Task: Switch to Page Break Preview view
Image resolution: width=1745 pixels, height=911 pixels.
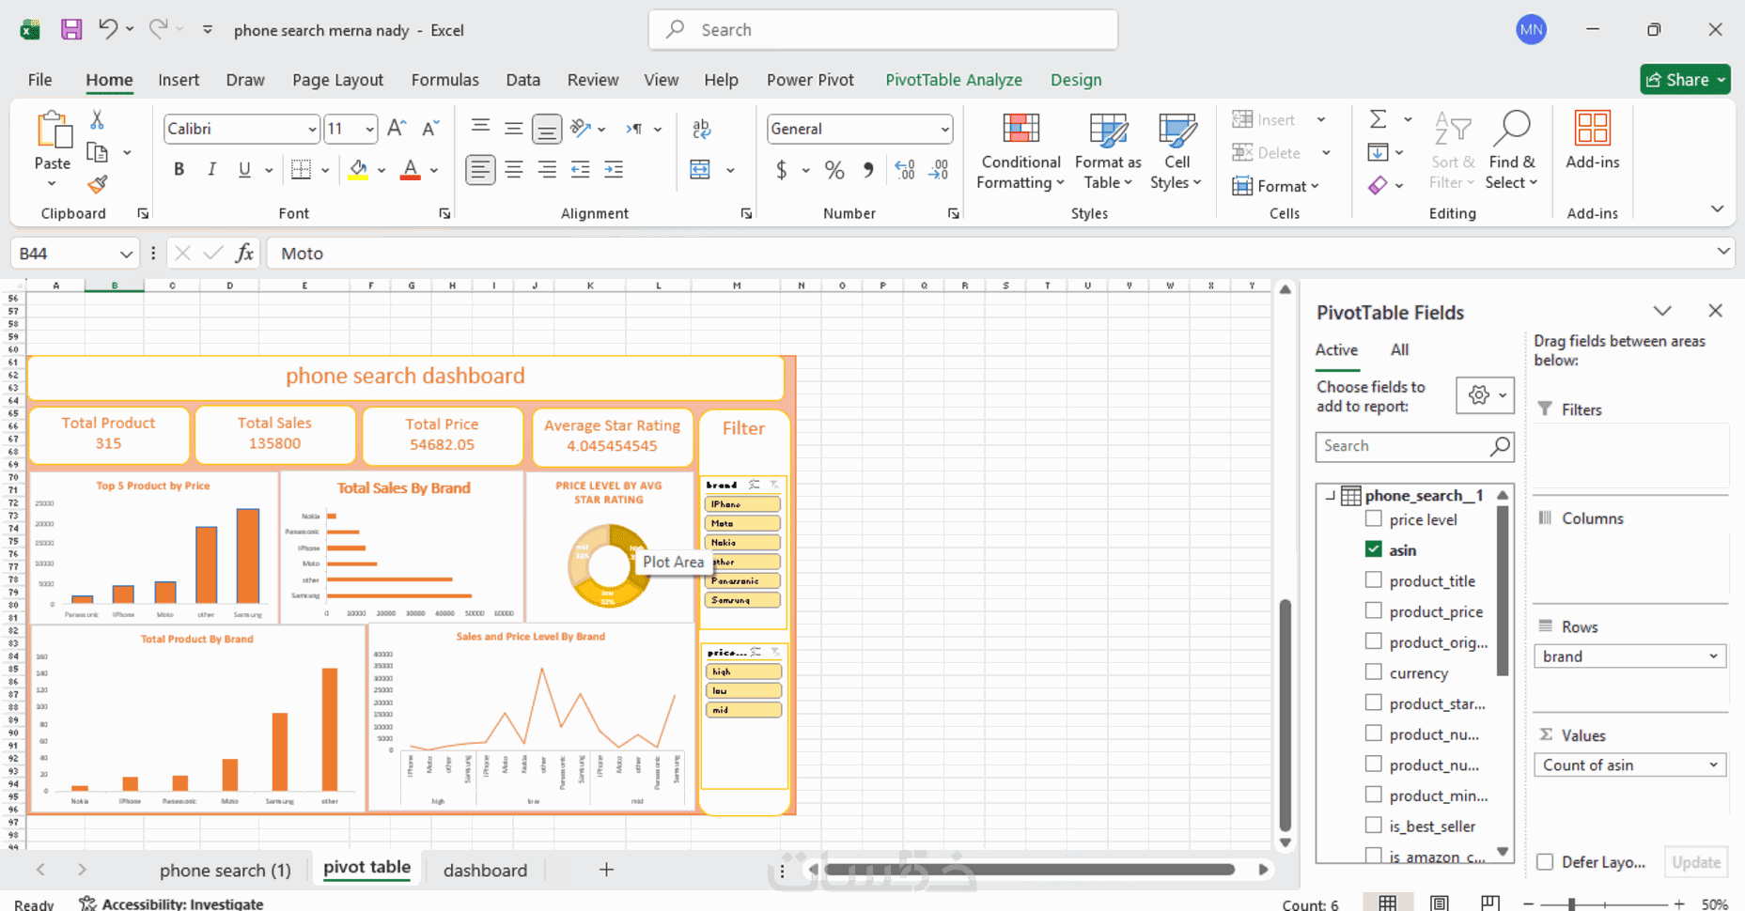Action: 1489,903
